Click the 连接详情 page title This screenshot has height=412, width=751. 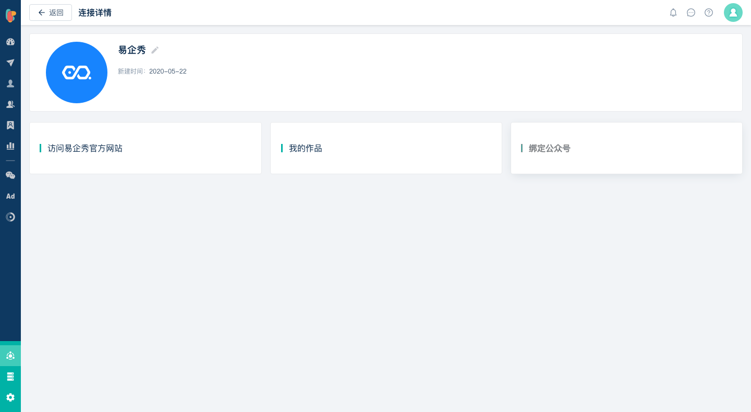coord(95,13)
